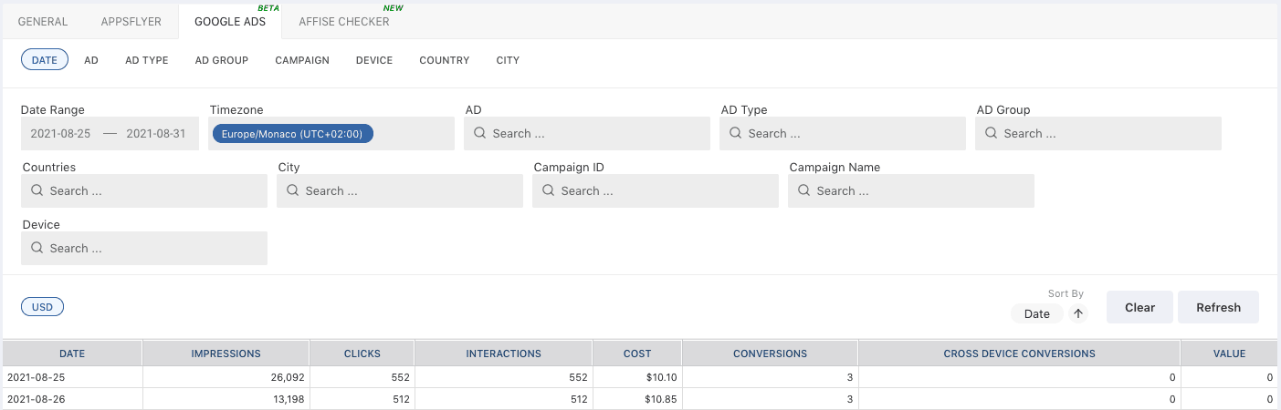Screen dimensions: 1281x410
Task: Open the AppsFlyer tab
Action: pyautogui.click(x=131, y=22)
